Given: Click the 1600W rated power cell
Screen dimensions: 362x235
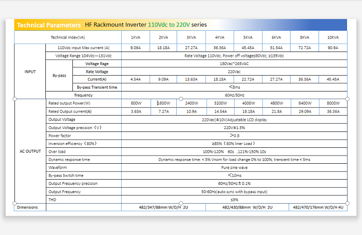Looking at the screenshot, I should (164, 103).
